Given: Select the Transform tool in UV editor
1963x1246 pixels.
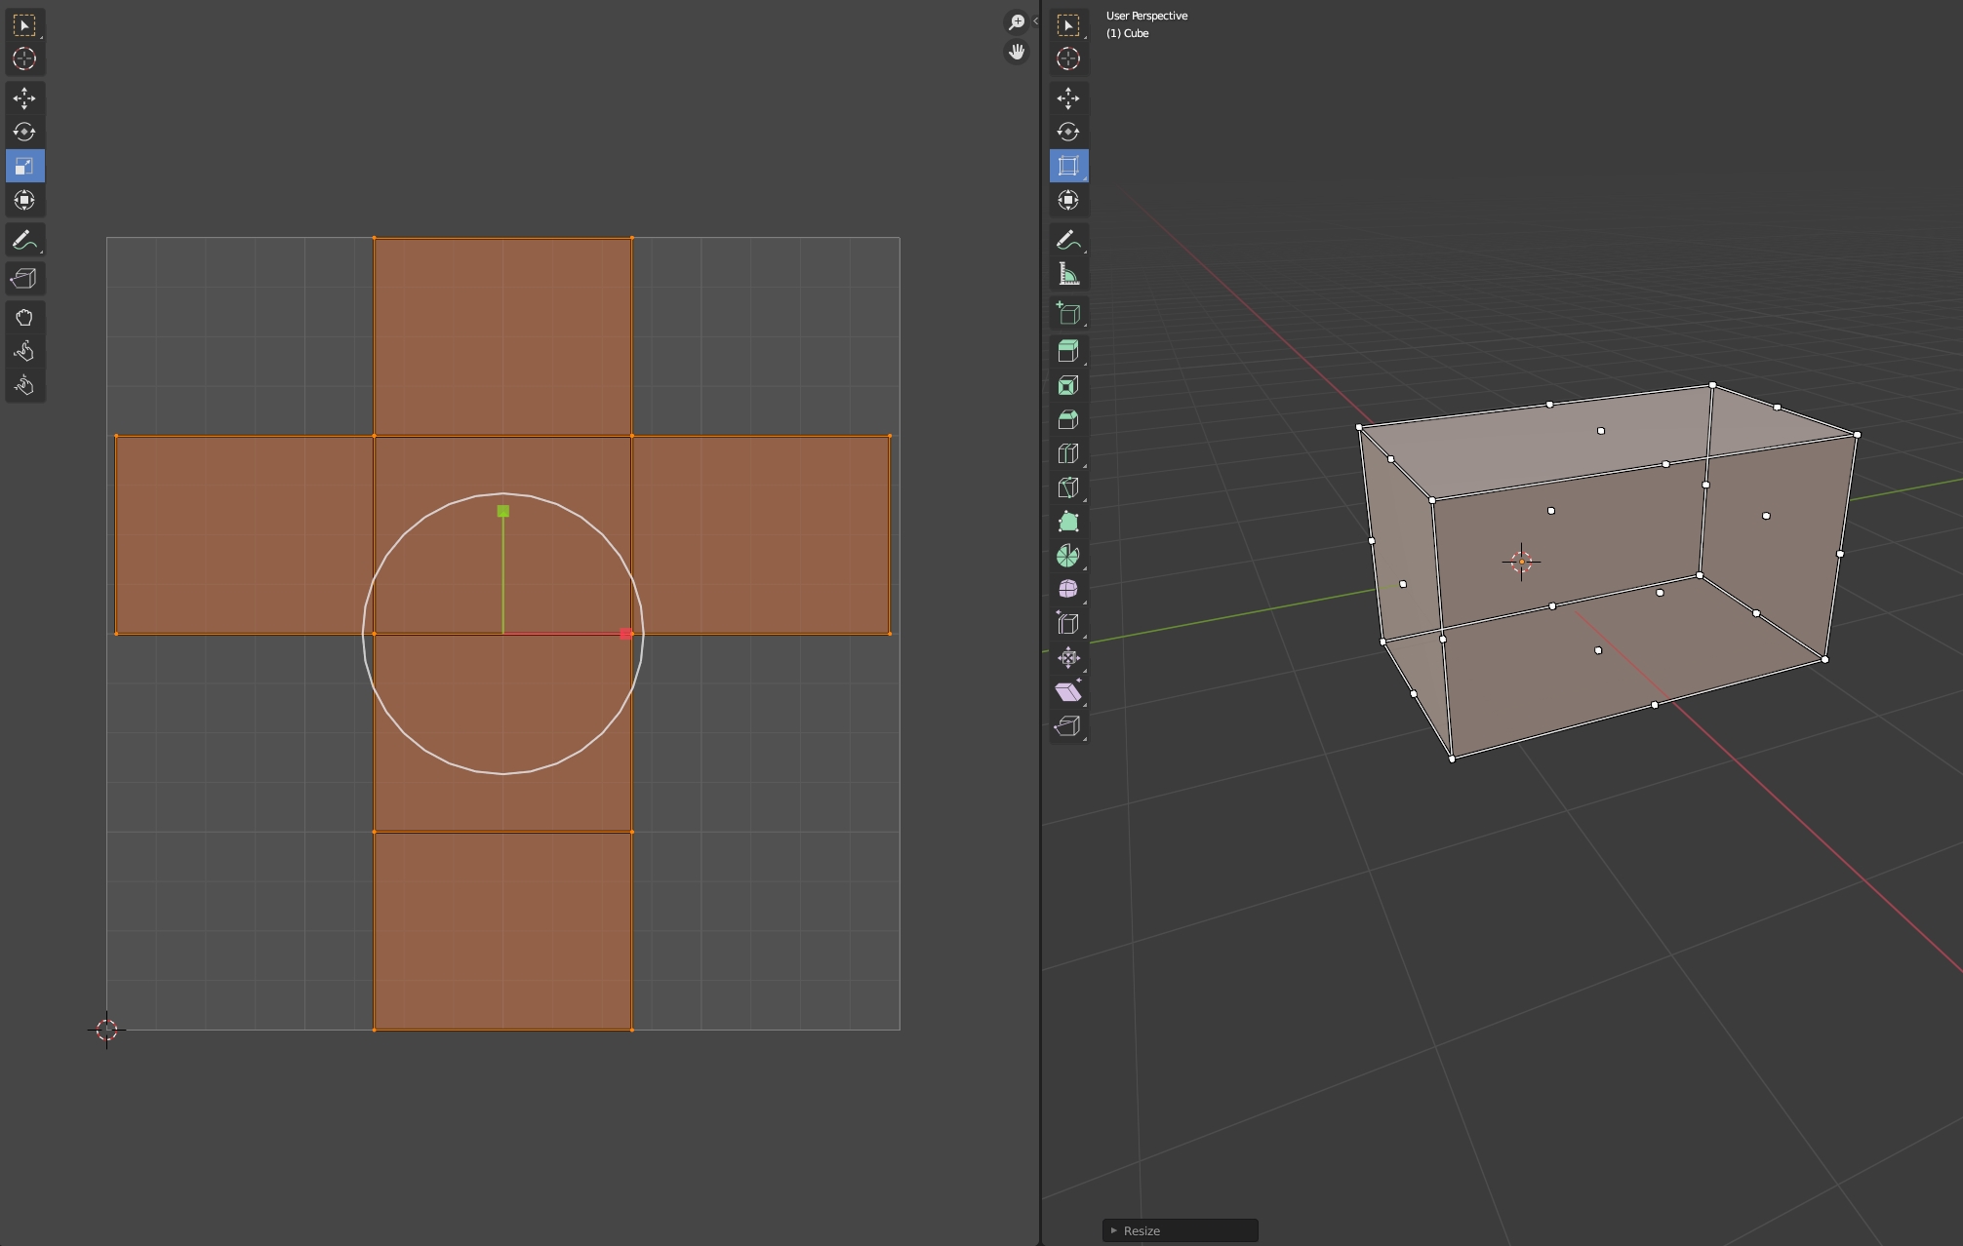Looking at the screenshot, I should click(x=24, y=200).
